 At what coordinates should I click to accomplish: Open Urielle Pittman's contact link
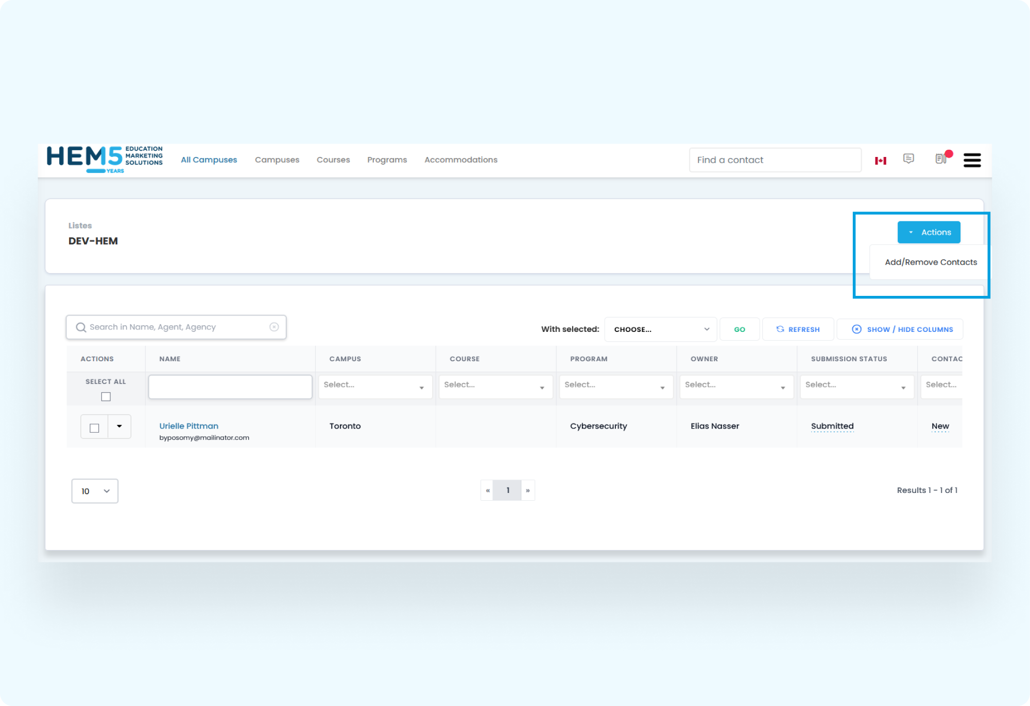click(188, 426)
